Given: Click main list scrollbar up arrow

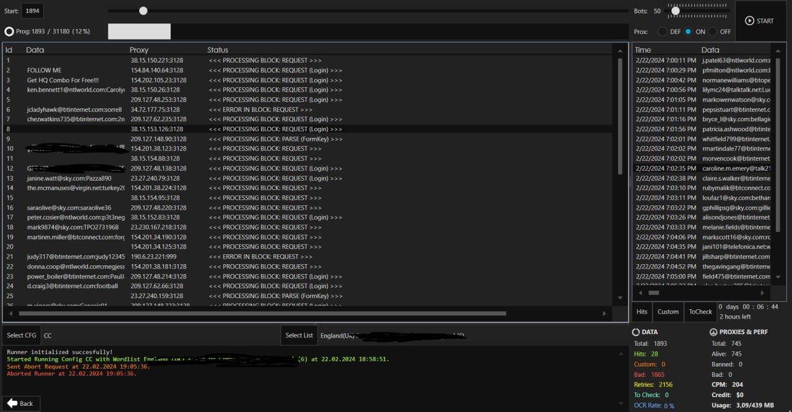Looking at the screenshot, I should click(x=621, y=49).
